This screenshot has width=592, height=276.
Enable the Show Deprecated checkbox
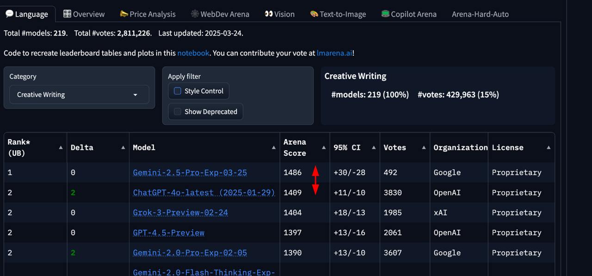tap(177, 111)
